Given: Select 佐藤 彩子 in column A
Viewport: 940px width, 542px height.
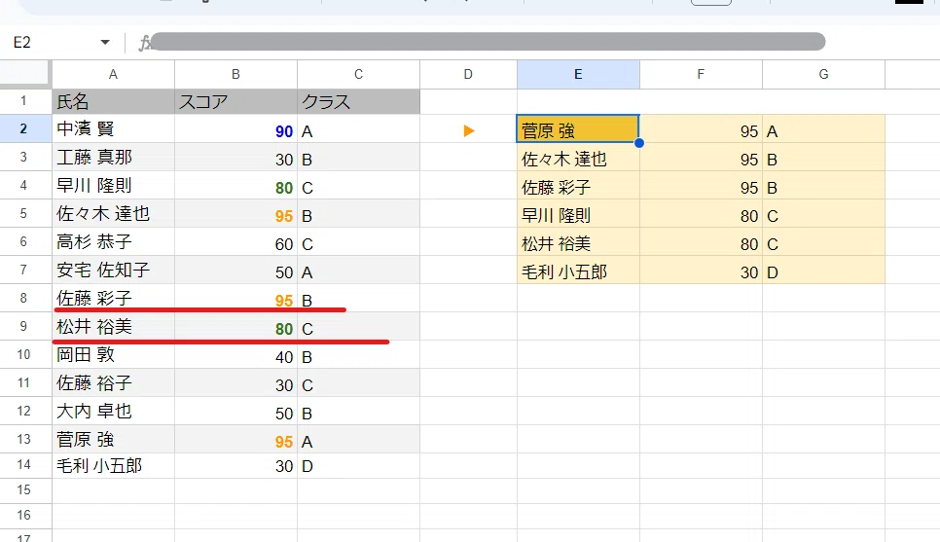Looking at the screenshot, I should click(x=113, y=298).
